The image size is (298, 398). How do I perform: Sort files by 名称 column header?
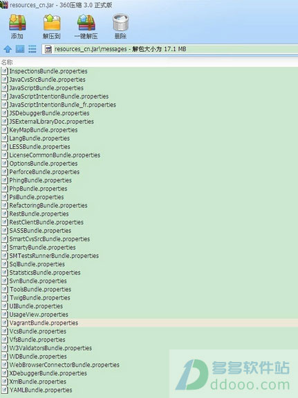point(7,62)
